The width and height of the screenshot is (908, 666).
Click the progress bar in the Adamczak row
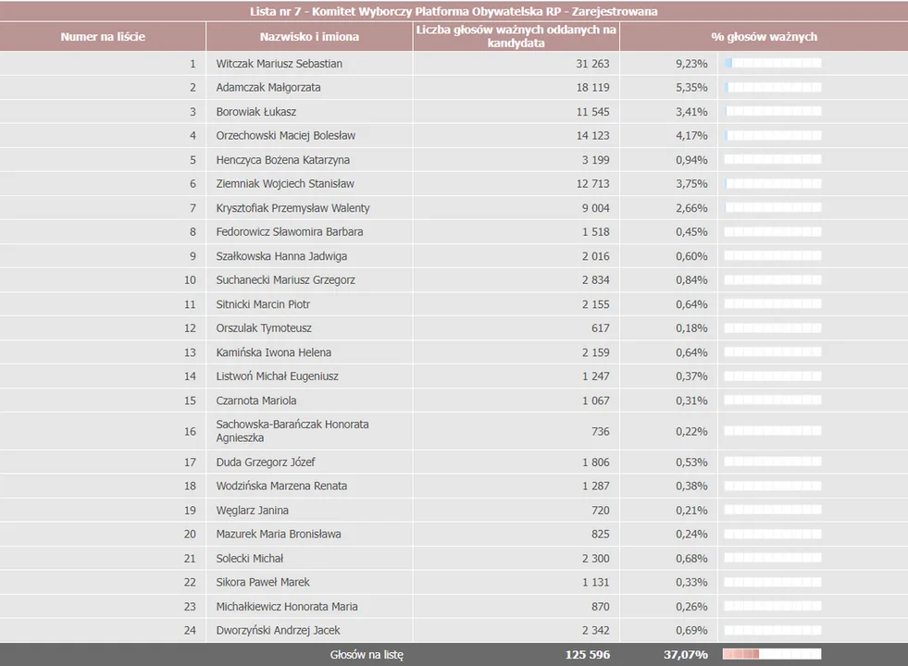pos(773,87)
